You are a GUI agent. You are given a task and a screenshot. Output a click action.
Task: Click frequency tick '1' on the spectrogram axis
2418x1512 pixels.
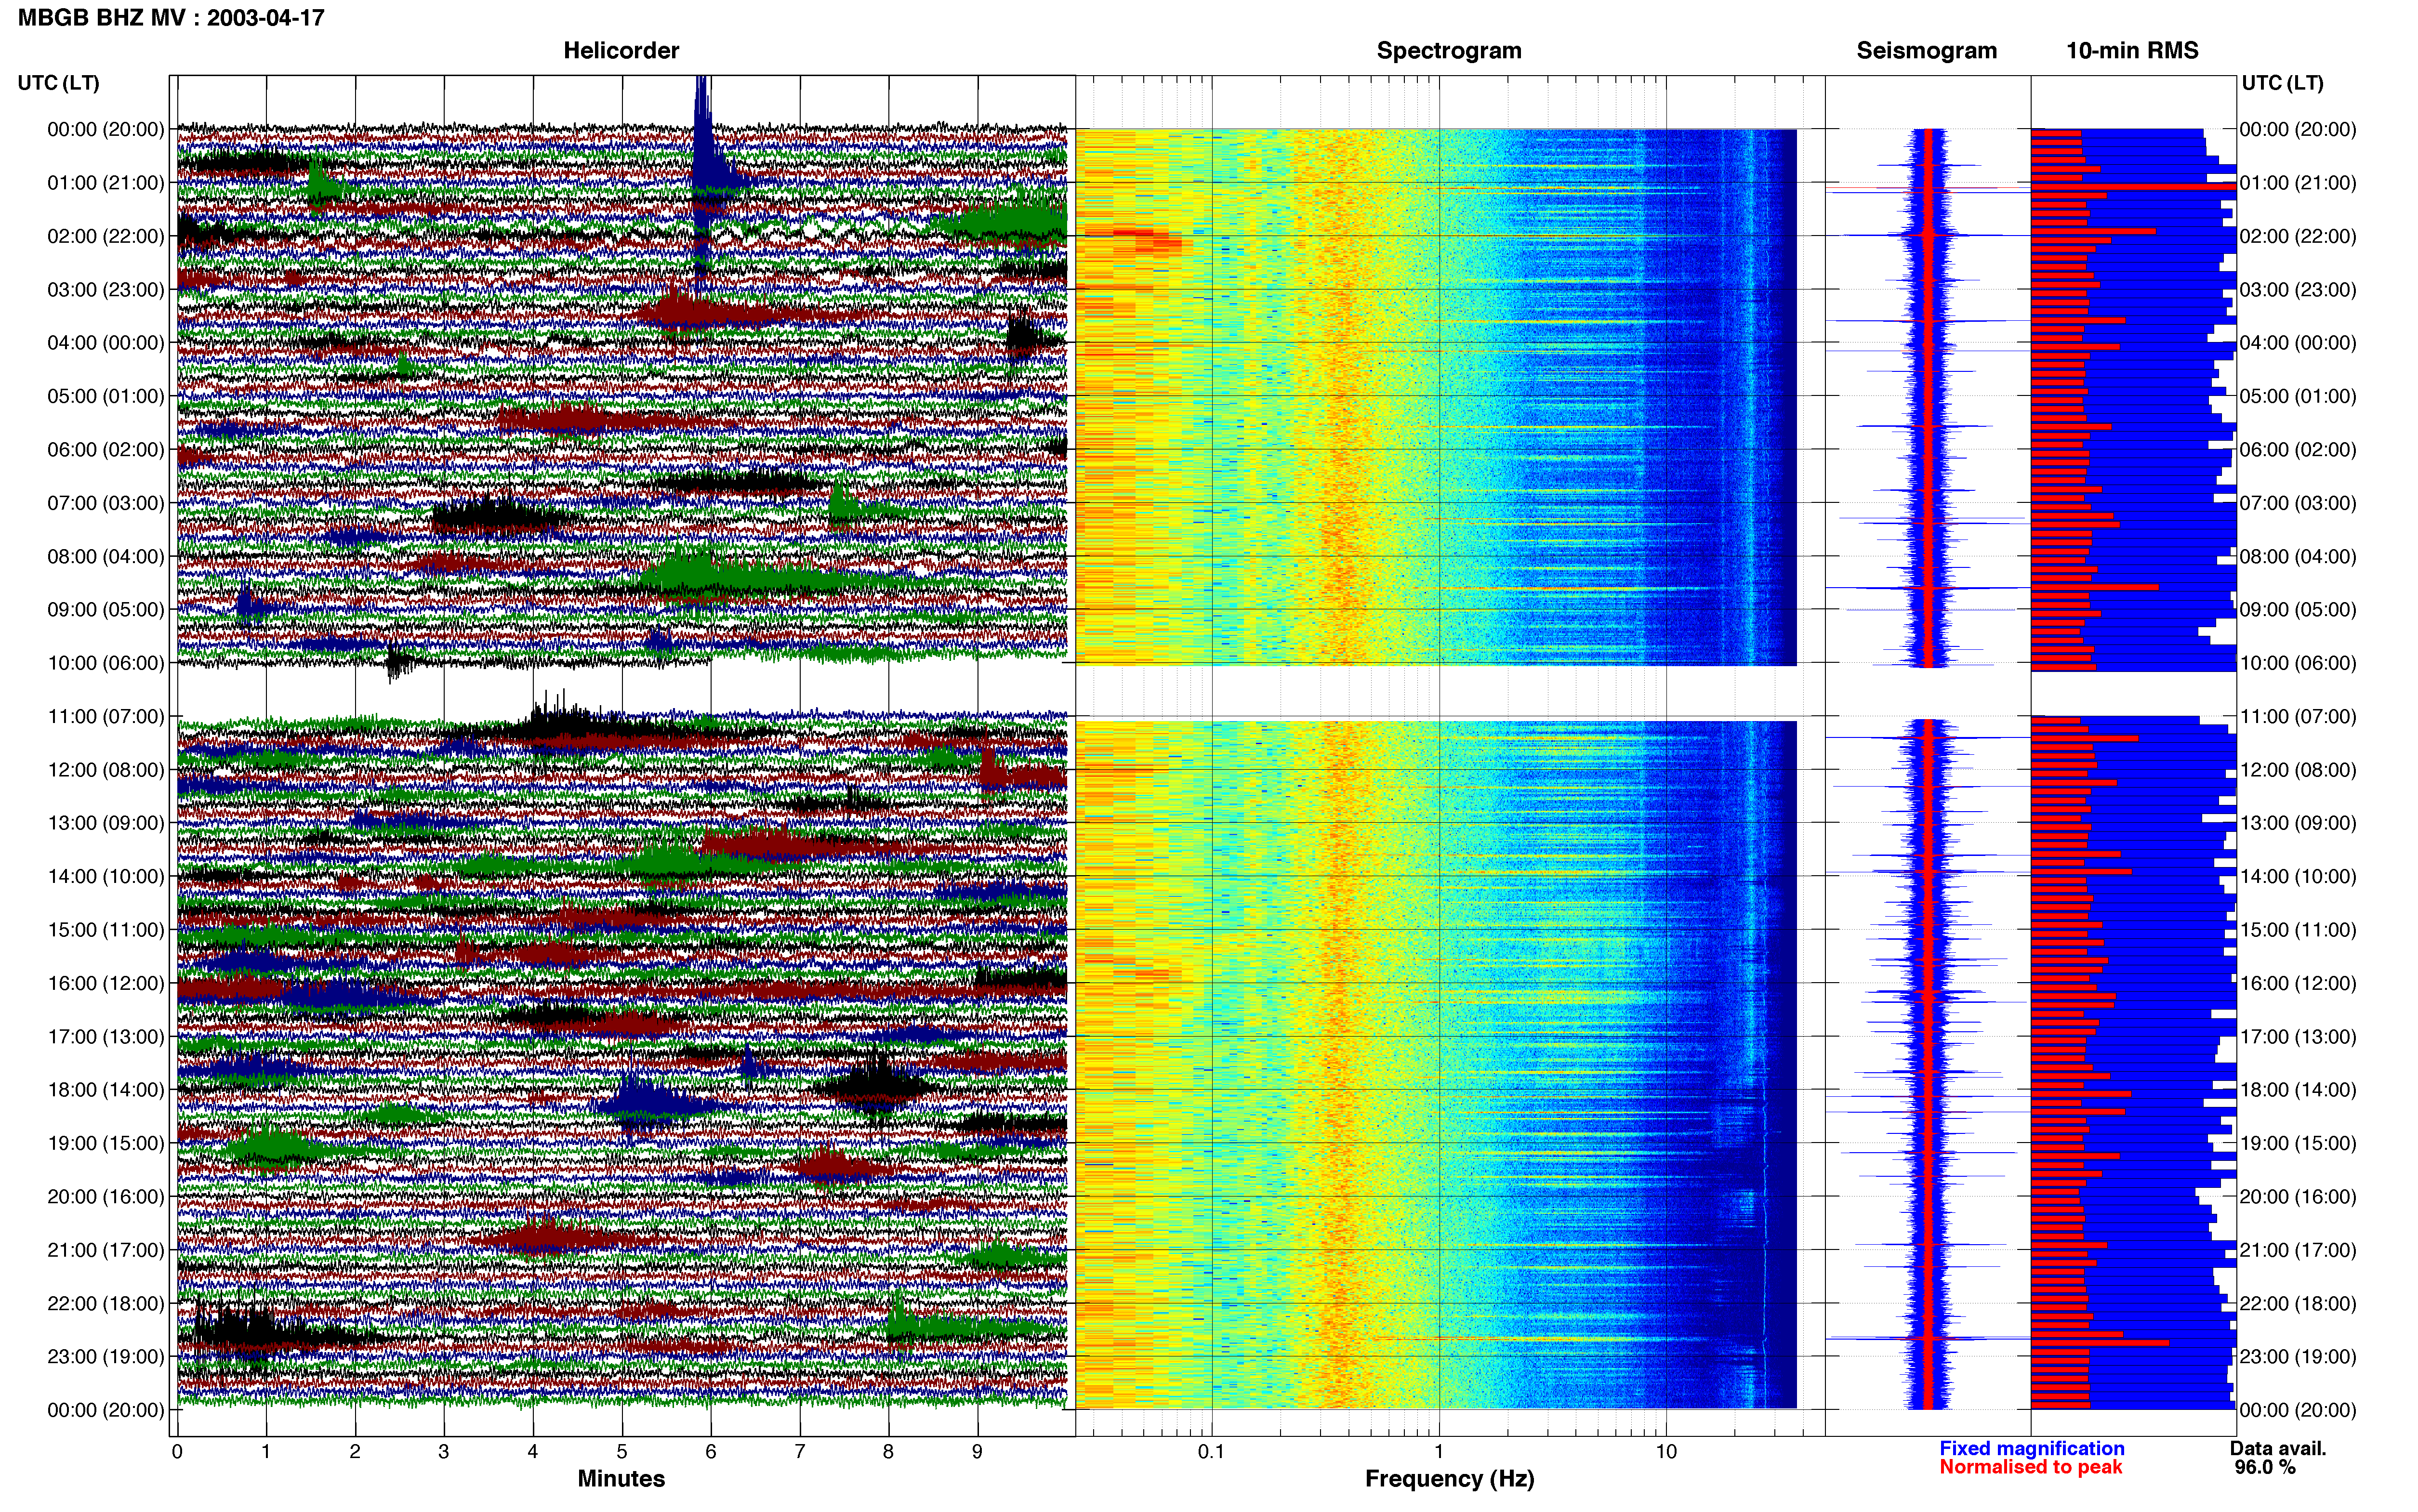tap(1439, 1451)
